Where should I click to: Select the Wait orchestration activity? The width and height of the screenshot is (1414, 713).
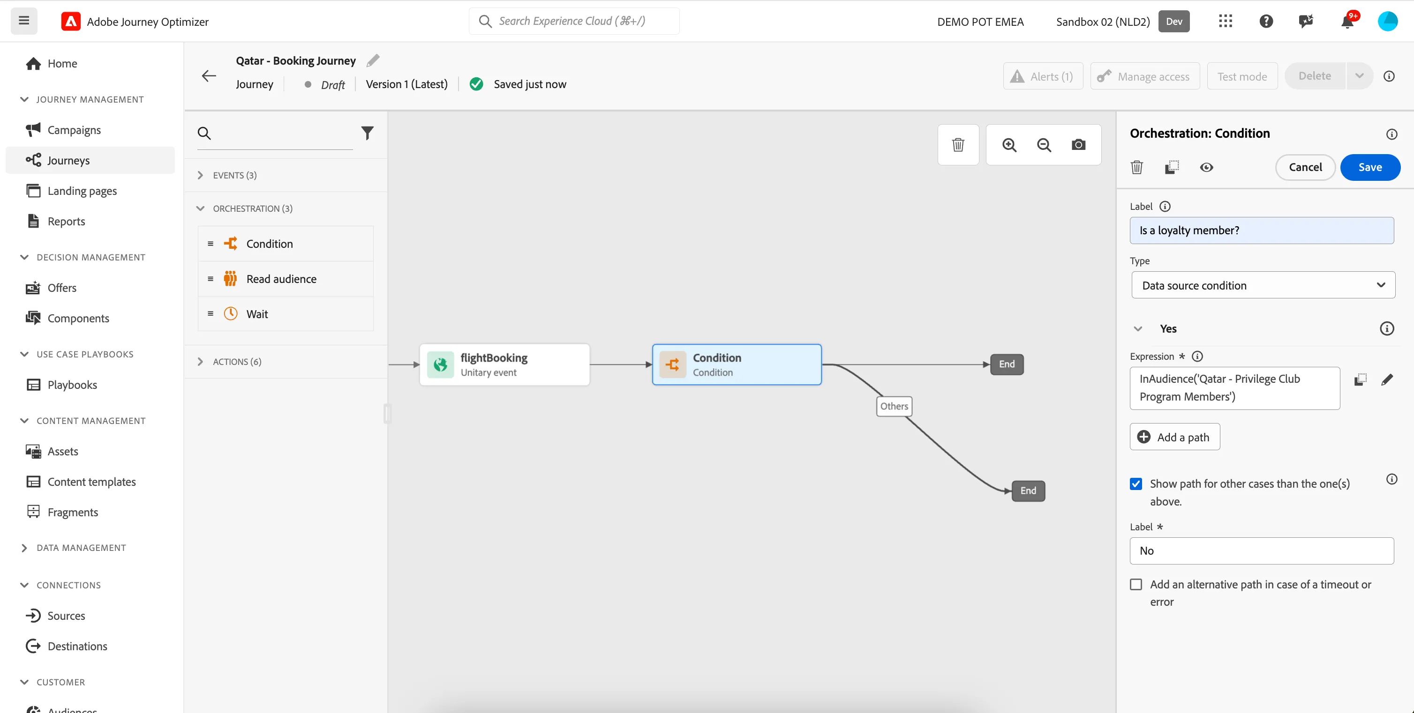coord(286,314)
